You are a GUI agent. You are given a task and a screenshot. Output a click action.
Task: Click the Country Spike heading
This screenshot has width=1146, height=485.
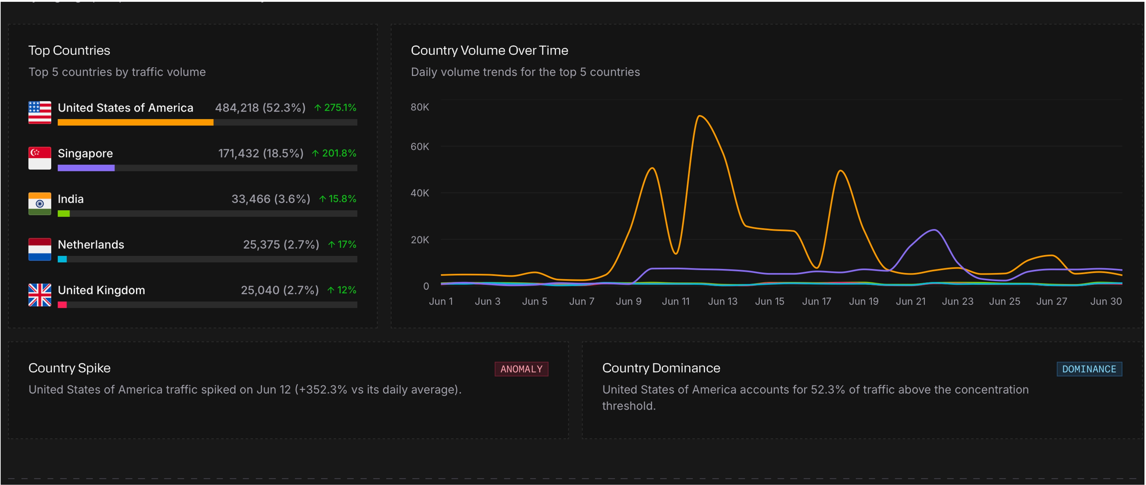point(70,368)
